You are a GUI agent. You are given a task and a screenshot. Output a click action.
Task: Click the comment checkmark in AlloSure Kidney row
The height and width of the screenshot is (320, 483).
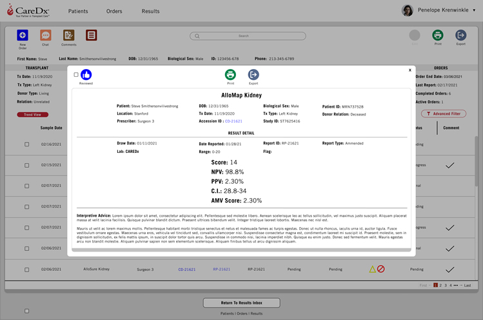tap(449, 270)
